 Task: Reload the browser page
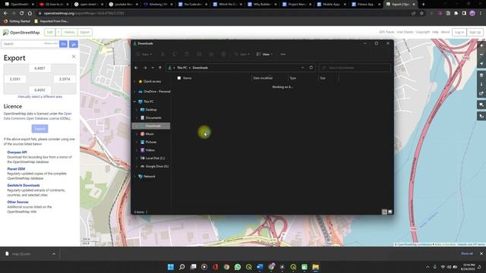point(22,14)
